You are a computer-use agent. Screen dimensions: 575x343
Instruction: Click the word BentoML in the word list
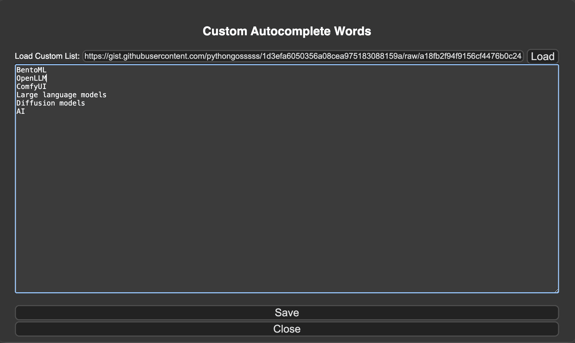click(31, 70)
